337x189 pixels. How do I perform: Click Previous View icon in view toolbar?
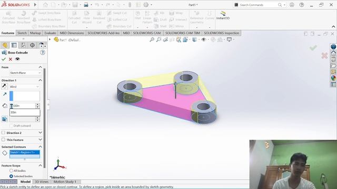[165, 40]
